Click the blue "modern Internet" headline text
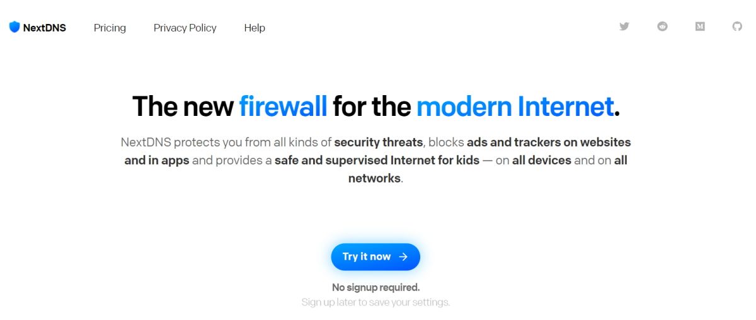Screen dimensions: 756x320 515,106
